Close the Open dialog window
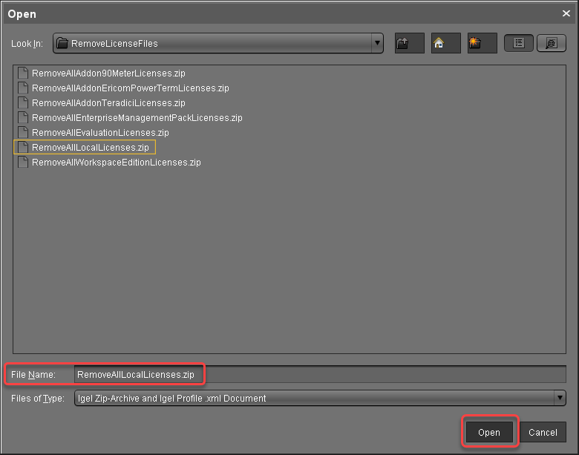This screenshot has height=455, width=579. [566, 13]
